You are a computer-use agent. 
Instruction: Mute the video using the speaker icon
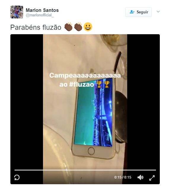[x=141, y=177]
